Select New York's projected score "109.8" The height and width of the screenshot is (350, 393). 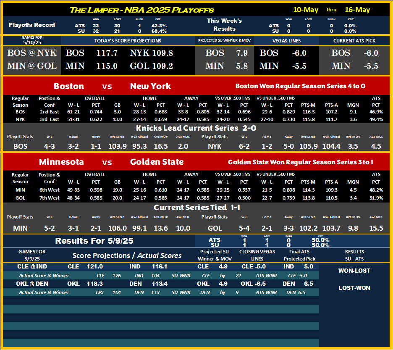(x=162, y=53)
